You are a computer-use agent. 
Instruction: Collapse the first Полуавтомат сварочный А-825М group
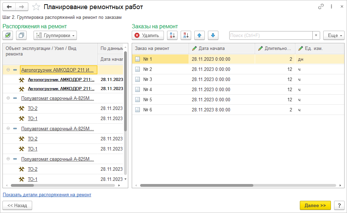(x=8, y=98)
